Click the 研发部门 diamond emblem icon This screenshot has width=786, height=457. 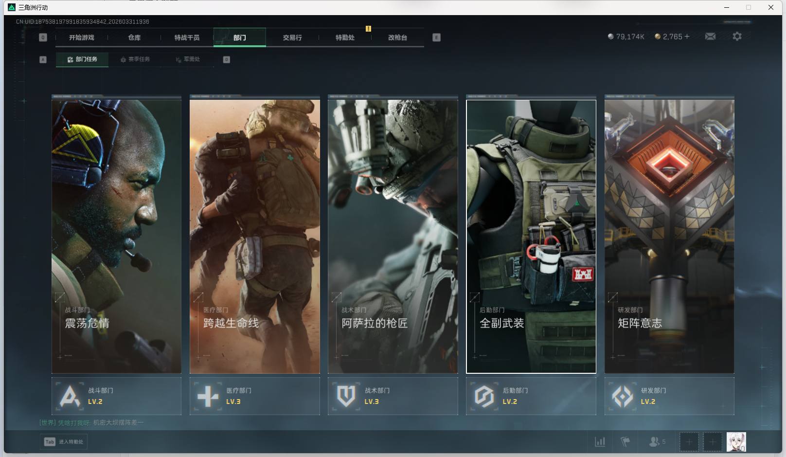622,396
